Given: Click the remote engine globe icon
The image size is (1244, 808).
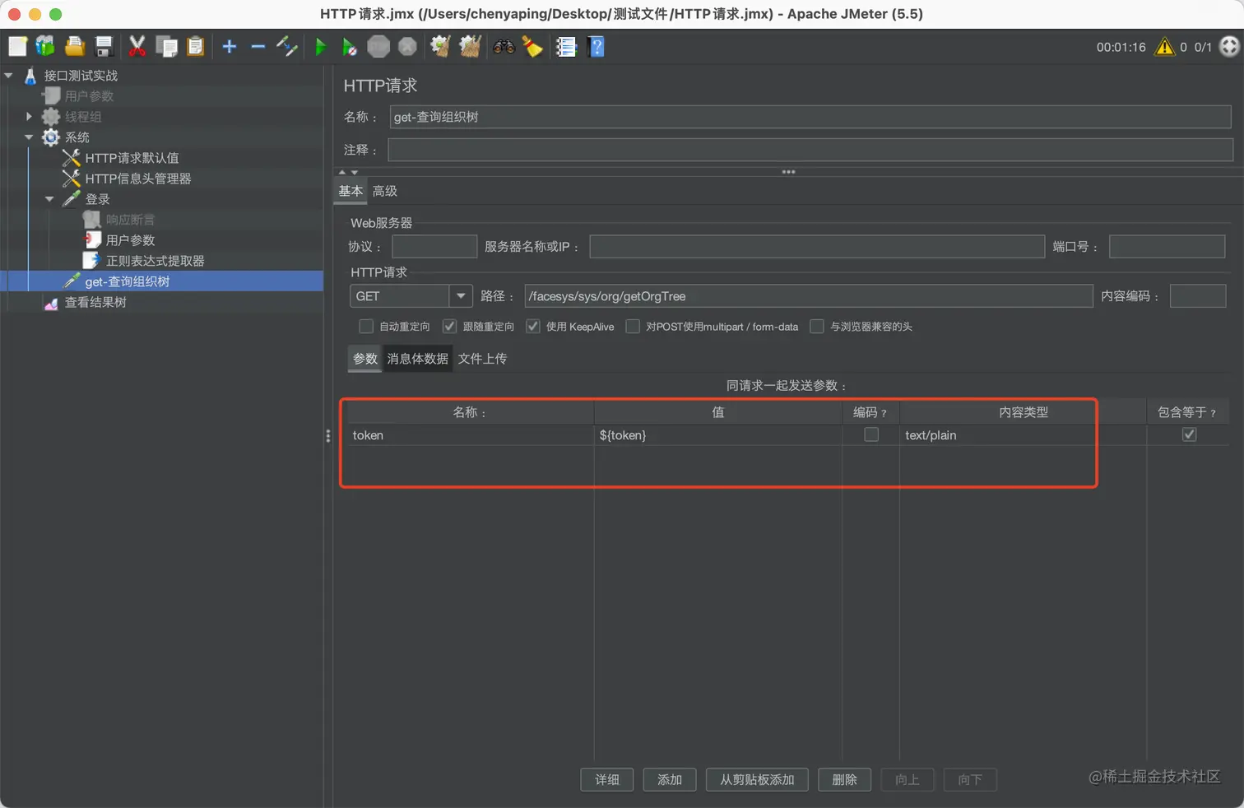Looking at the screenshot, I should [1229, 47].
